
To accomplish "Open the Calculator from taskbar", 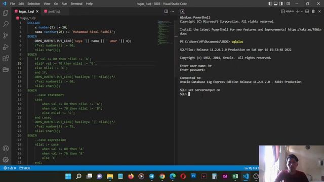I will coord(214,176).
